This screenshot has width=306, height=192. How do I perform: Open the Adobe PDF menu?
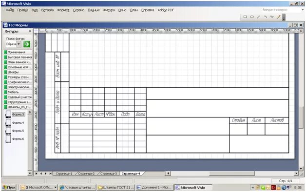[x=166, y=10]
